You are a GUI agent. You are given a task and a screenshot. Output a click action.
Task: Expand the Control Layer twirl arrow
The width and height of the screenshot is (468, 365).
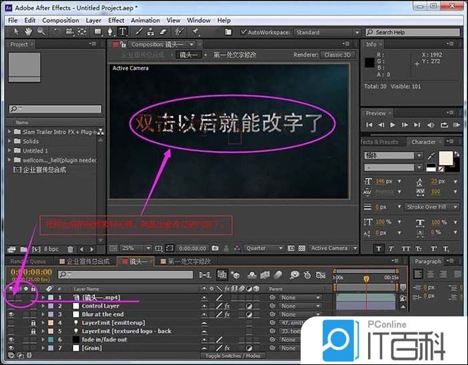point(43,306)
